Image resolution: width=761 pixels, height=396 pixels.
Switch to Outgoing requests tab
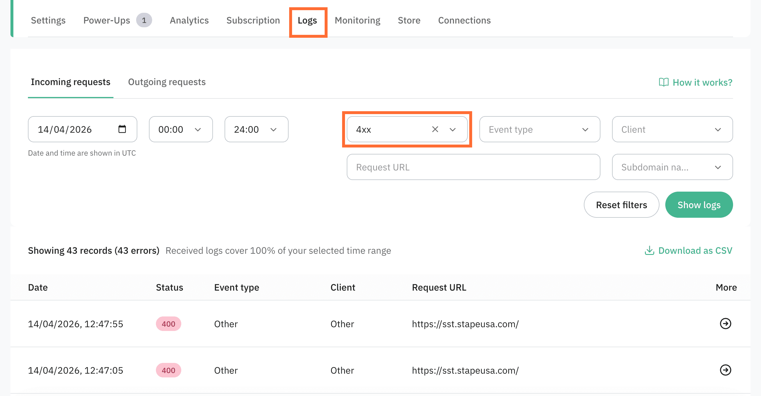(x=167, y=82)
